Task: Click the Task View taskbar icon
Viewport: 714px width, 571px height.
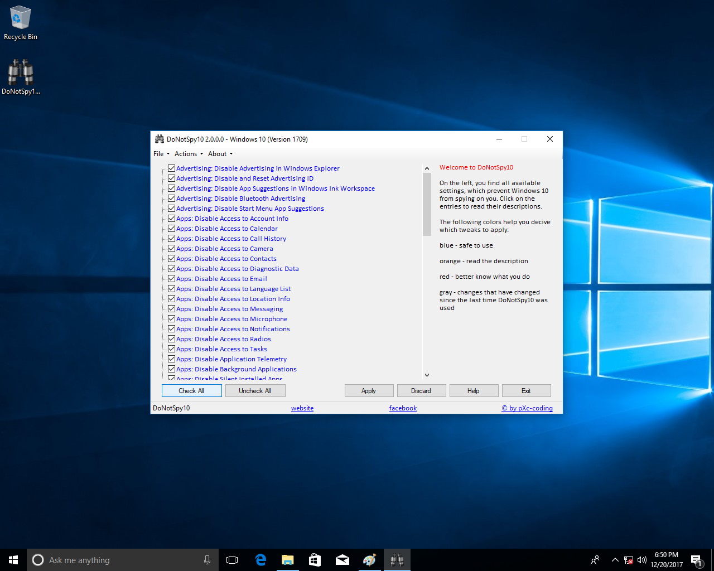Action: (x=232, y=560)
